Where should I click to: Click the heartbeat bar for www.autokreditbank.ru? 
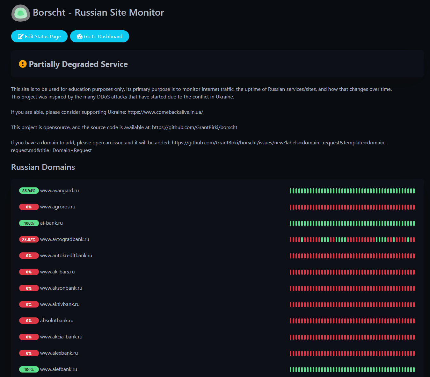[352, 256]
